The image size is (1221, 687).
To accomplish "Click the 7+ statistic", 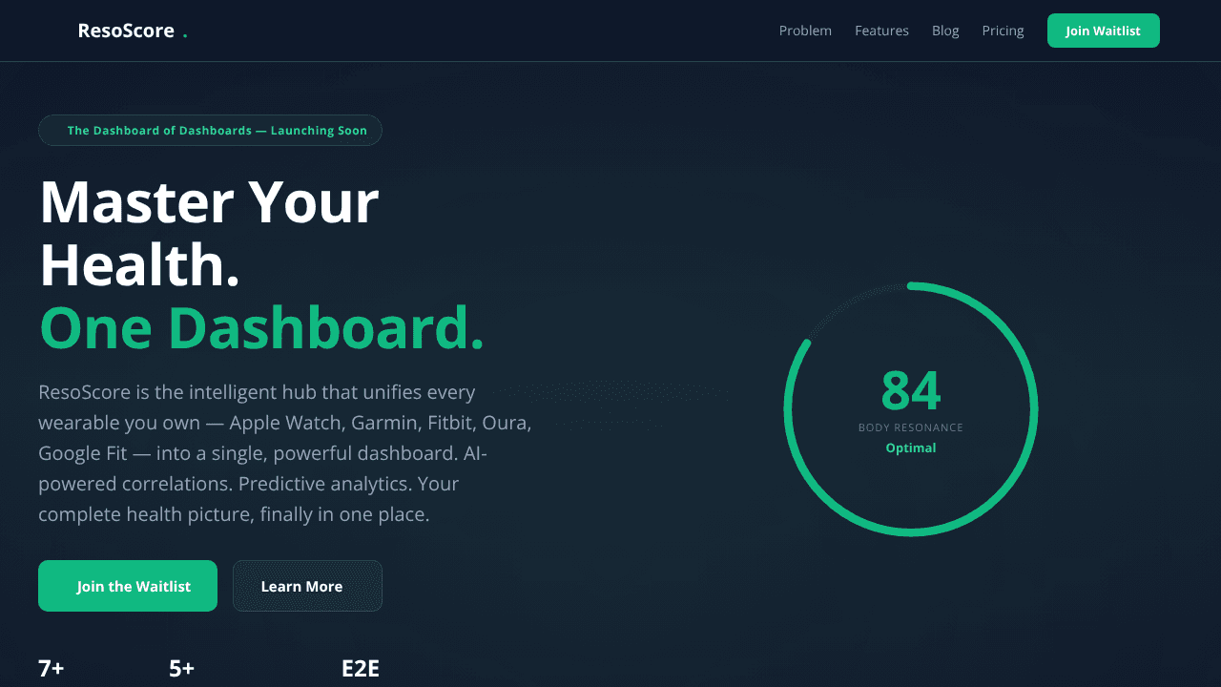I will [52, 669].
